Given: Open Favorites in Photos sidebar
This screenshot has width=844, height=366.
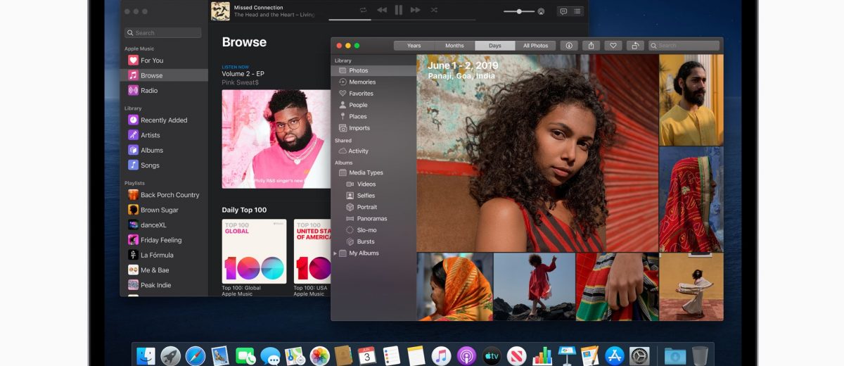Looking at the screenshot, I should pyautogui.click(x=373, y=94).
